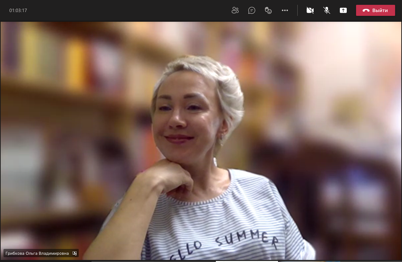
Task: Turn on the crossed-out camera
Action: click(310, 10)
